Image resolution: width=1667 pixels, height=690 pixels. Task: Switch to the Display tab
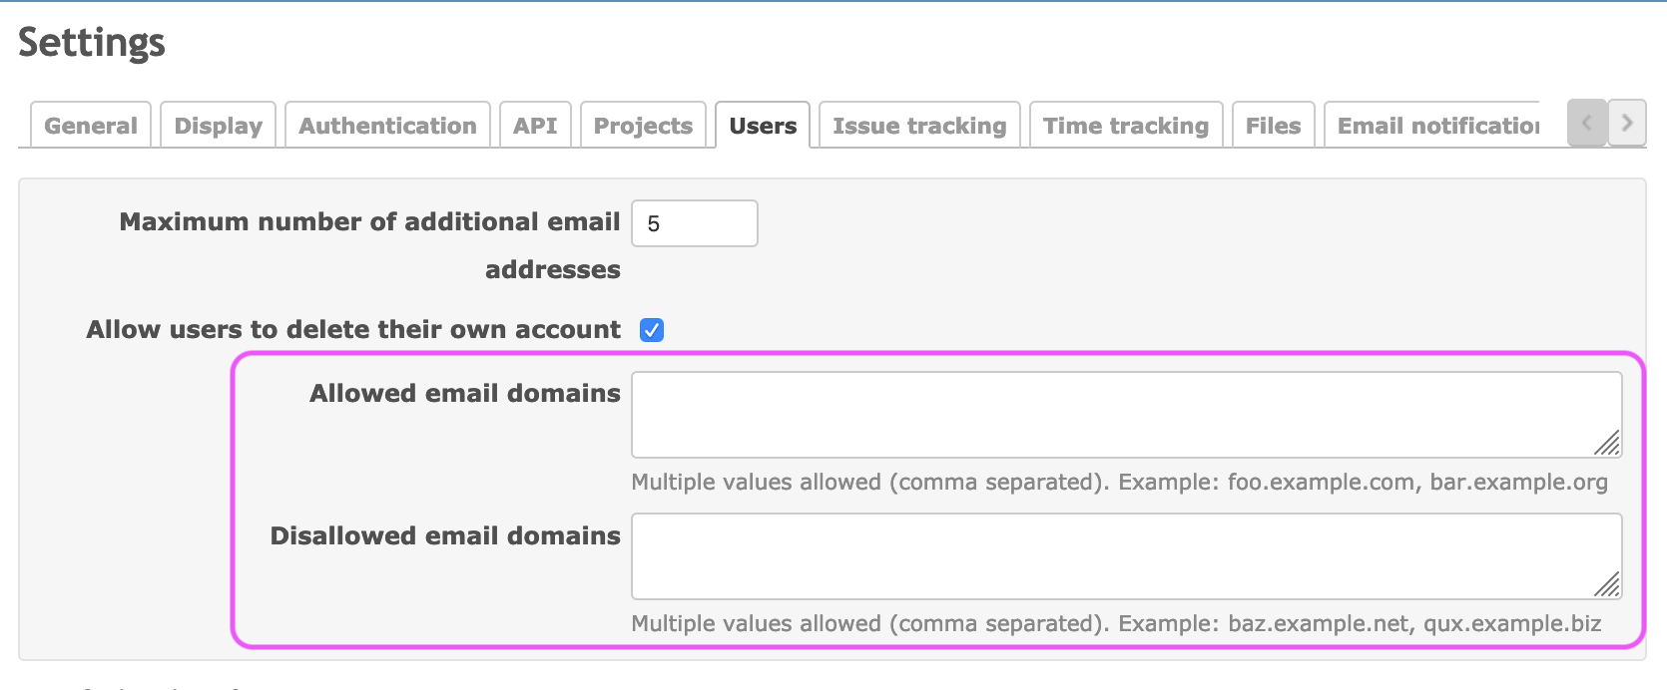click(x=218, y=126)
